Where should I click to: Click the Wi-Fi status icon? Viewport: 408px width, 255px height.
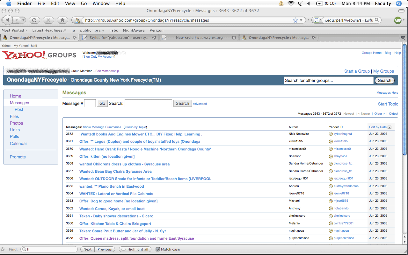pos(291,4)
